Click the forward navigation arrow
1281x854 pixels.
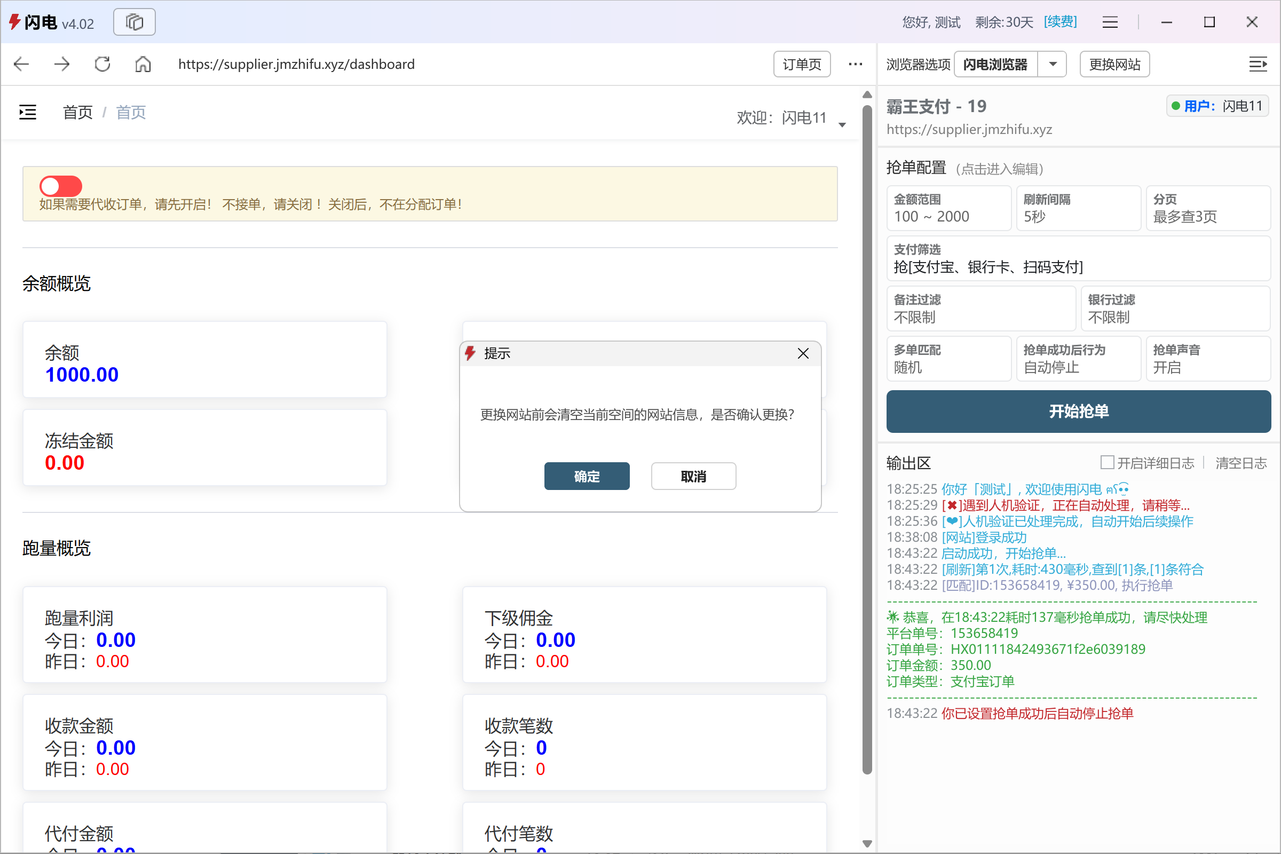coord(61,64)
